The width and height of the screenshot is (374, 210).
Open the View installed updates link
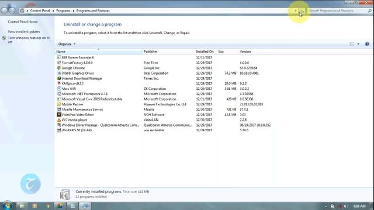tap(24, 32)
